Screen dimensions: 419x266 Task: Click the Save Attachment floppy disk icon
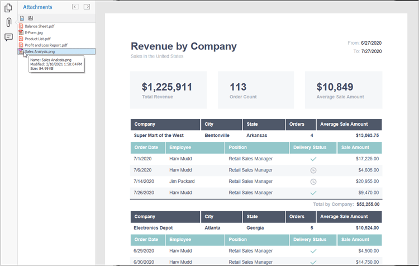coord(31,18)
